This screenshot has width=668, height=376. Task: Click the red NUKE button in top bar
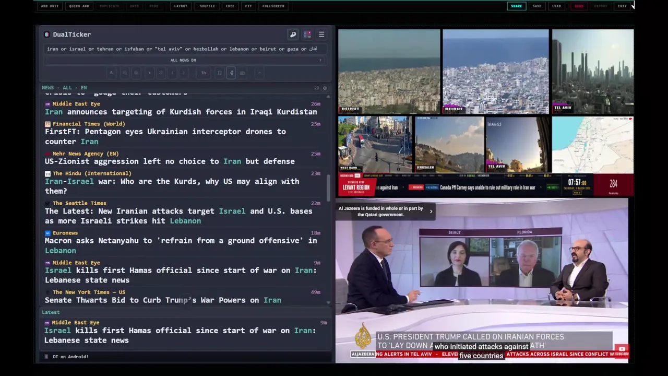coord(579,6)
